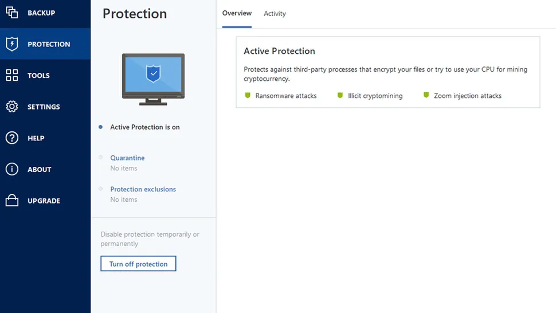Switch to the Activity tab
Viewport: 556px width, 313px height.
tap(275, 14)
